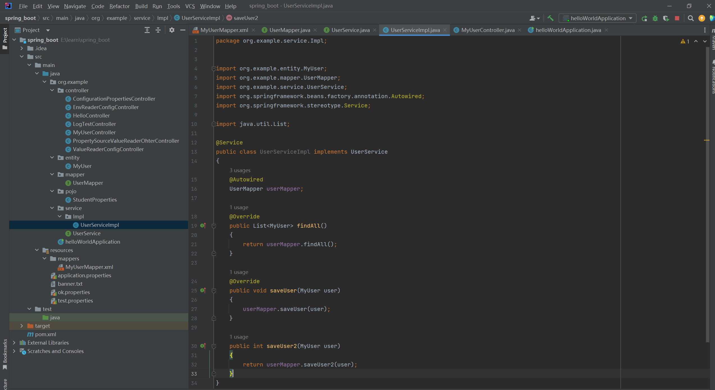Start debugging with the green bug icon
This screenshot has height=390, width=715.
(x=655, y=19)
